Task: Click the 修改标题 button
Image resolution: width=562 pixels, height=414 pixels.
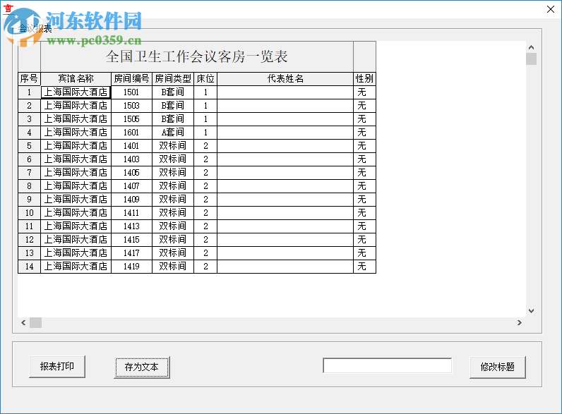Action: 498,367
